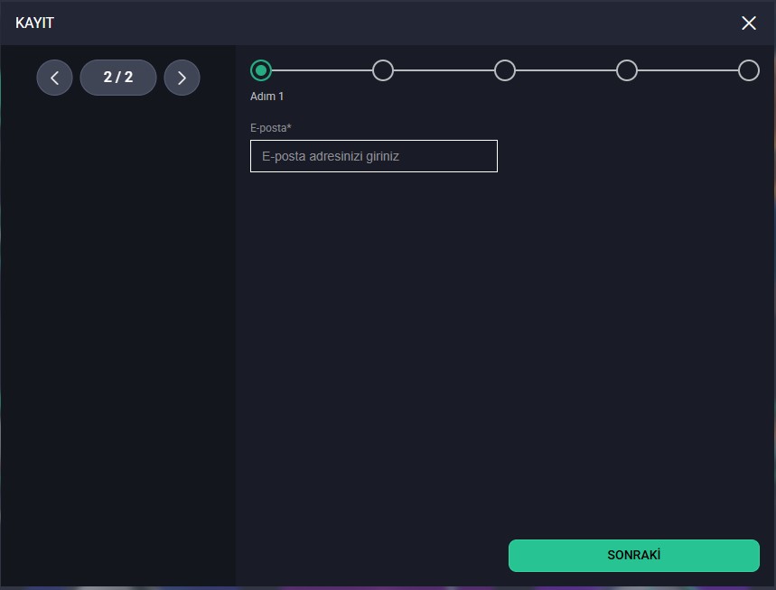The image size is (776, 590).
Task: Click the progress line between steps one and two
Action: (322, 70)
